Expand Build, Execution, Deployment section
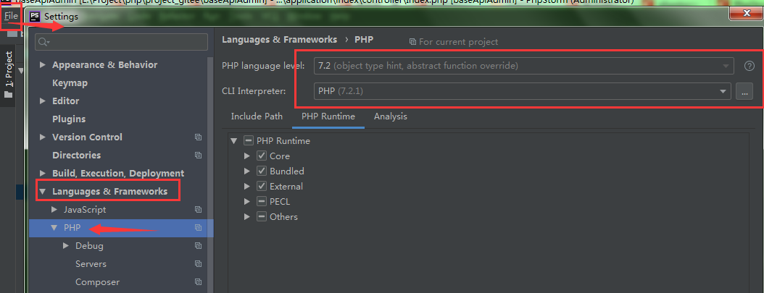Screen dimensions: 764x293 point(43,173)
